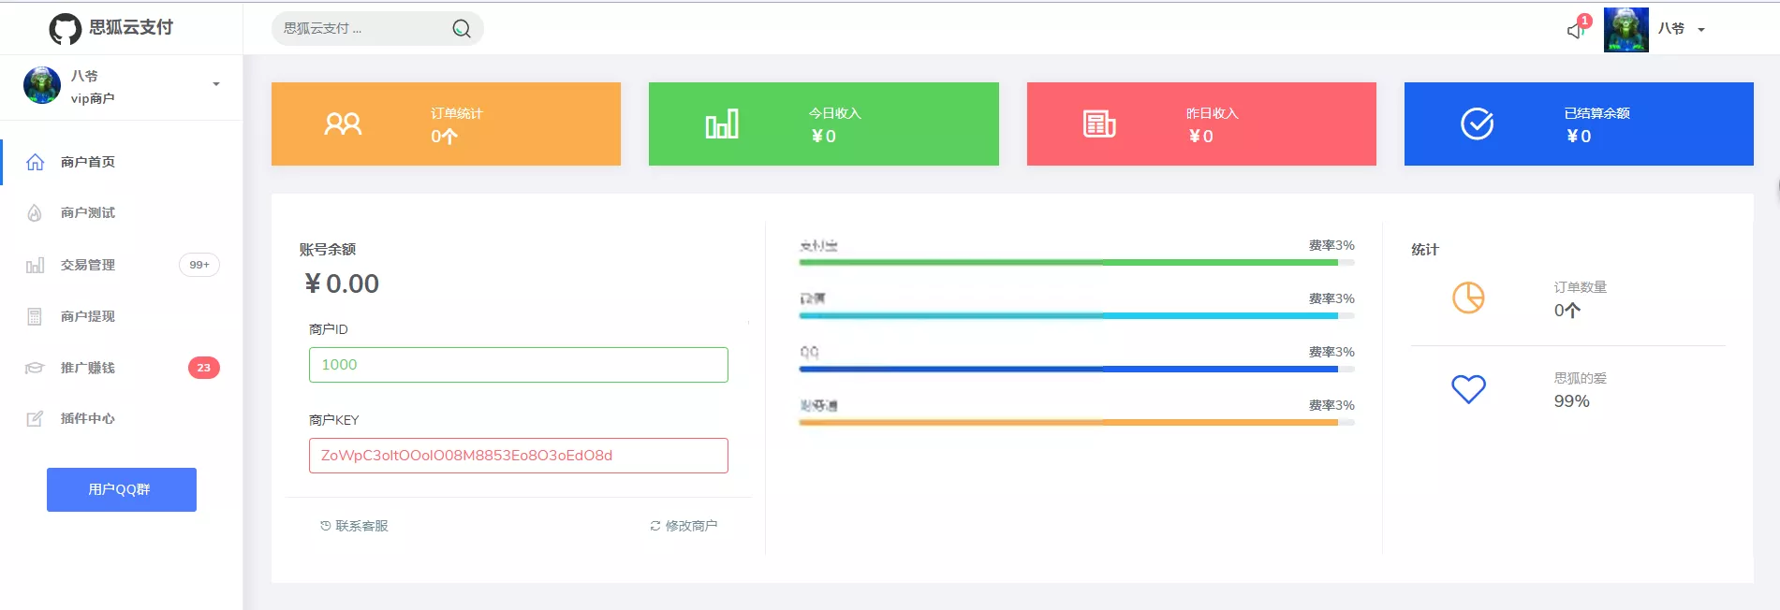Image resolution: width=1780 pixels, height=610 pixels.
Task: Click the 99+ badge on 交易管理
Action: (199, 265)
